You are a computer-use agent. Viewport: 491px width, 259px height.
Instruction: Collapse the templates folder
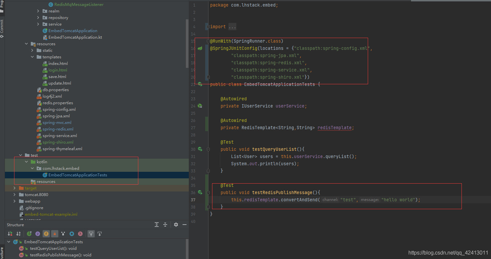(x=32, y=57)
